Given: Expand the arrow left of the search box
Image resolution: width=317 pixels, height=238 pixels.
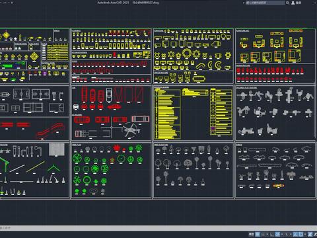Looking at the screenshot, I should [x=244, y=3].
